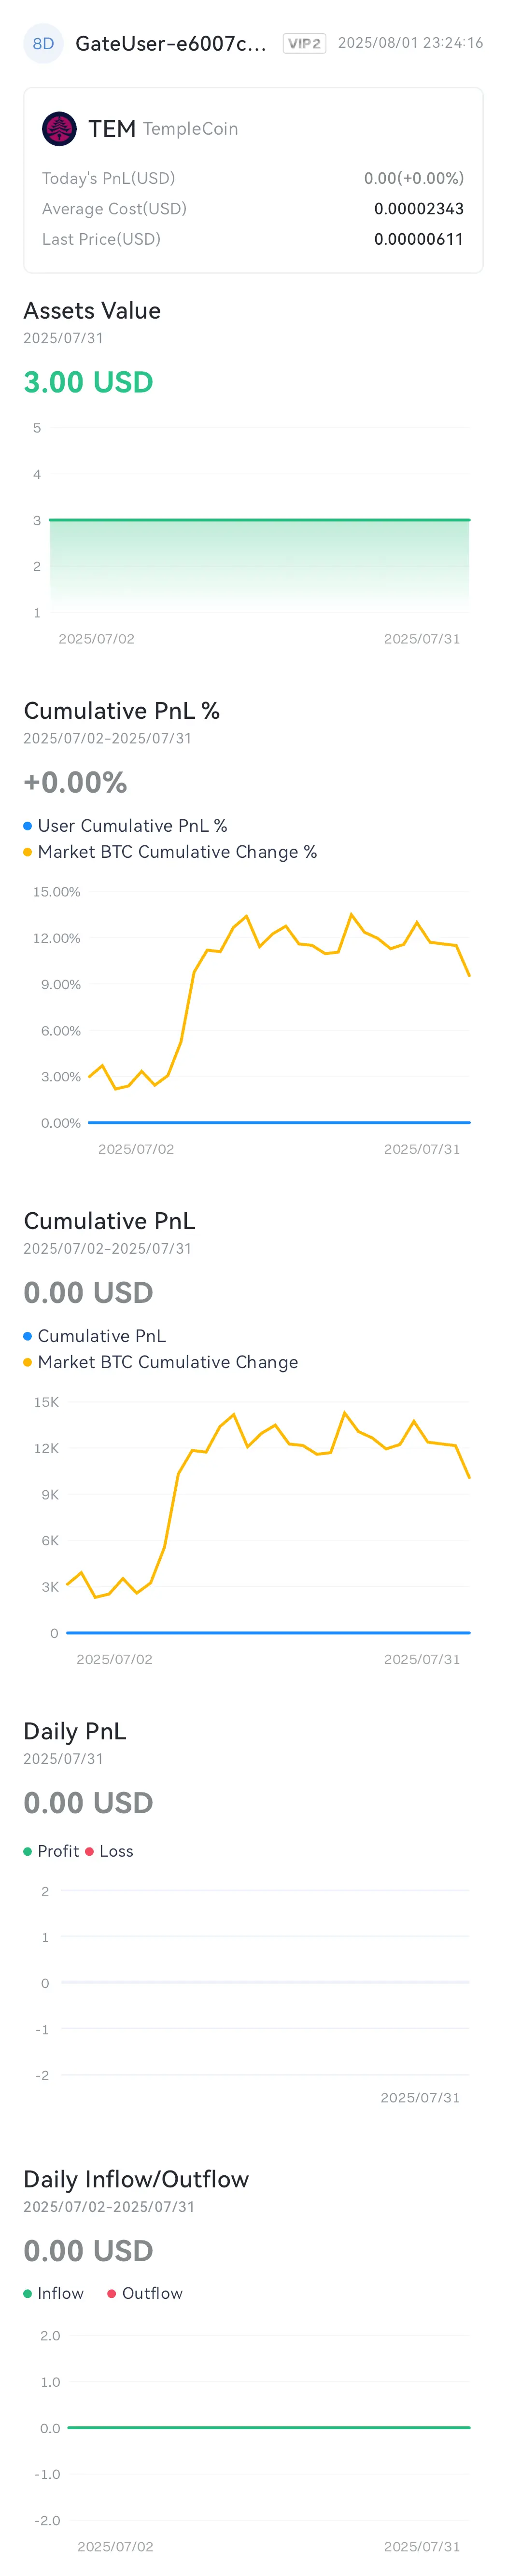Click the 8D user avatar icon
The width and height of the screenshot is (507, 2576).
43,44
